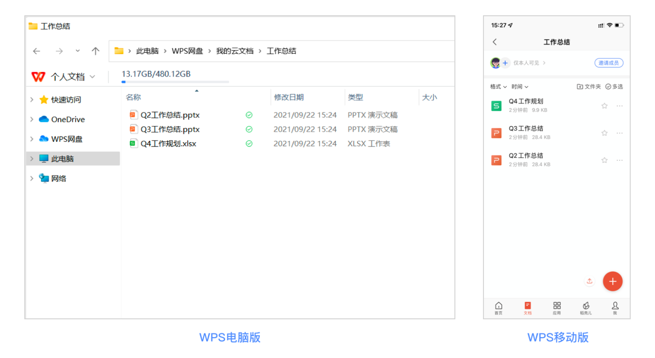
Task: Select 我的云文档 in the address breadcrumb
Action: point(234,51)
